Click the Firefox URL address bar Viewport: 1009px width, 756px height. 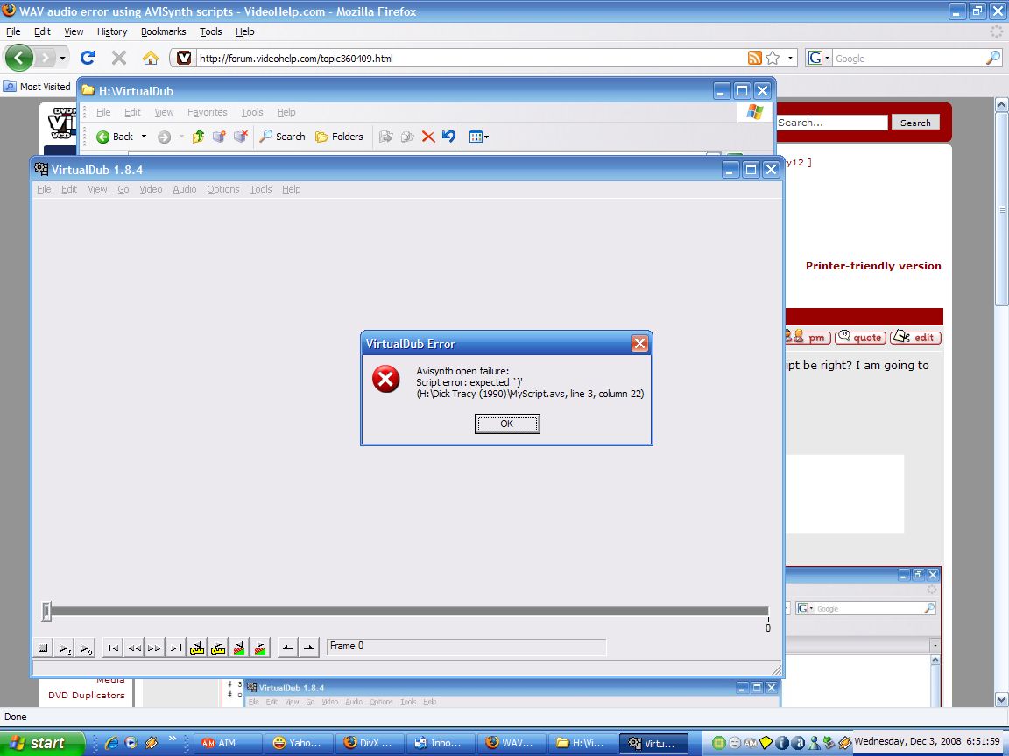(x=469, y=59)
